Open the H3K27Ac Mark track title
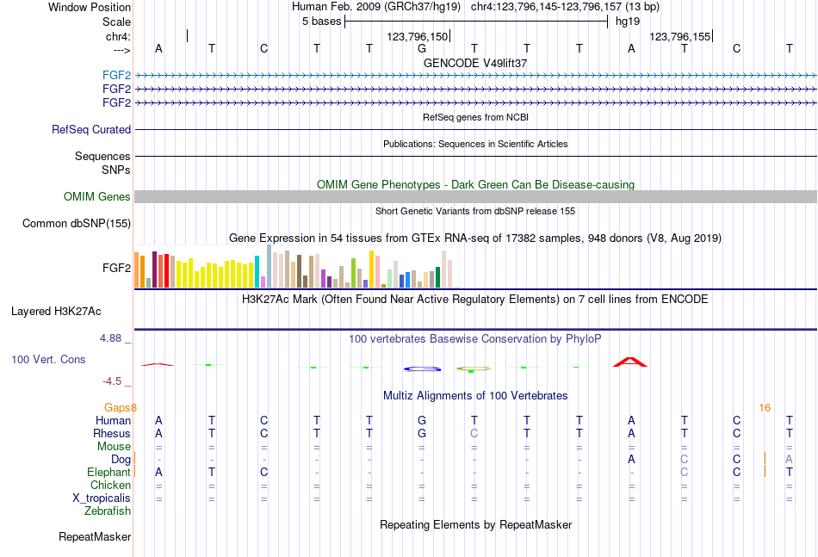This screenshot has width=818, height=557. 475,300
